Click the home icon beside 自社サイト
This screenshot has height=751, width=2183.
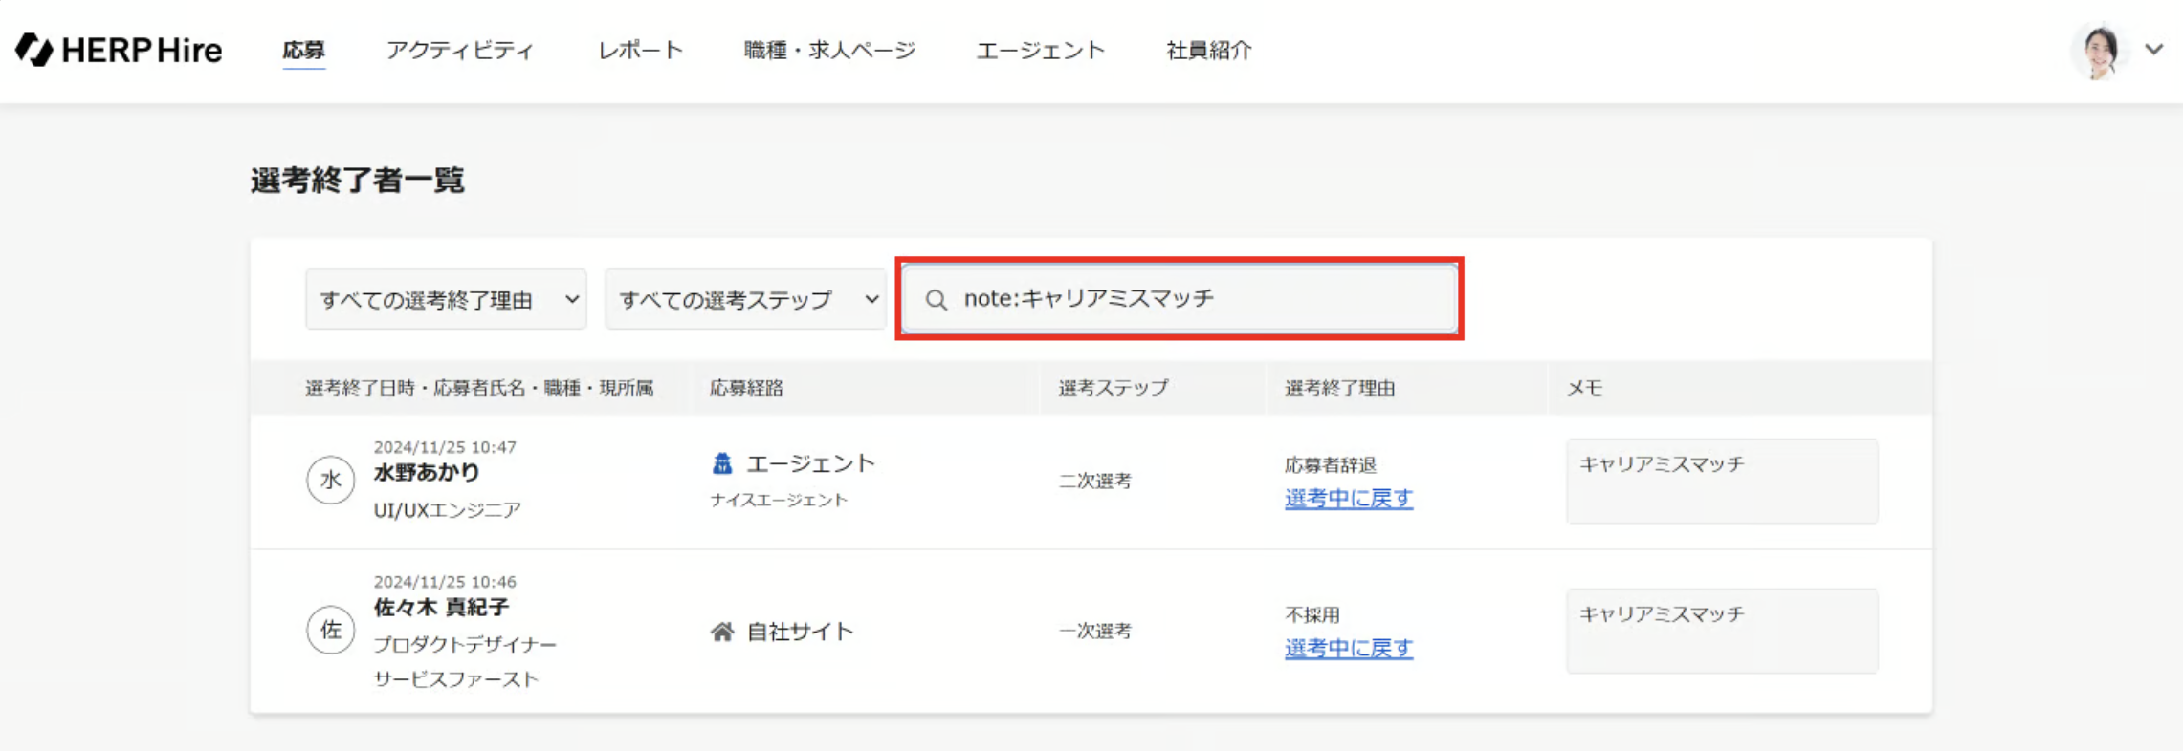722,632
